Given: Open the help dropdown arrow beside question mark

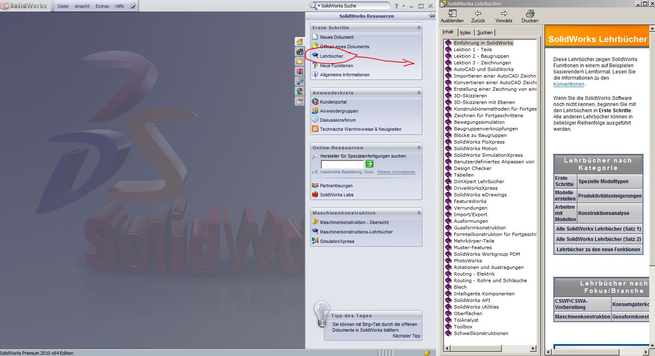Looking at the screenshot, I should tap(403, 6).
